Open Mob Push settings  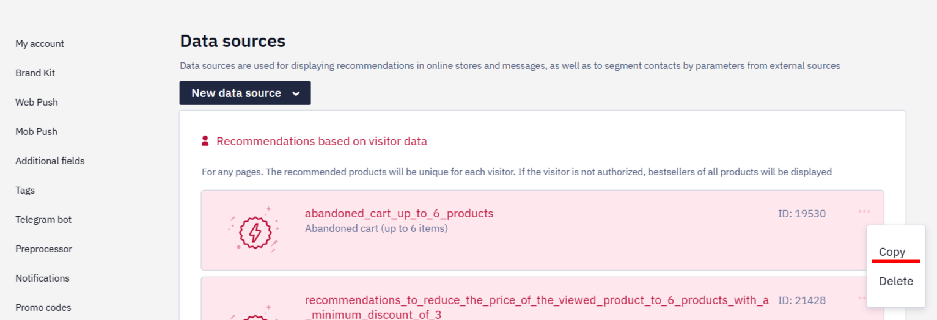click(x=36, y=131)
